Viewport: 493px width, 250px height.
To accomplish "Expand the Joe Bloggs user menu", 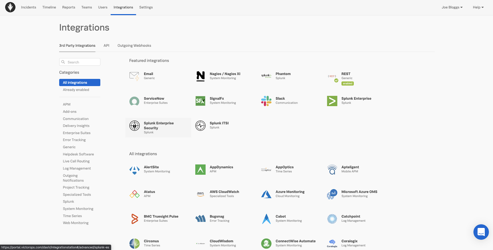I will (x=452, y=7).
